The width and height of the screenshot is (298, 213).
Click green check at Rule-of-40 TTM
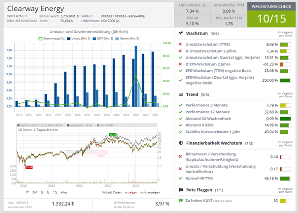181,178
